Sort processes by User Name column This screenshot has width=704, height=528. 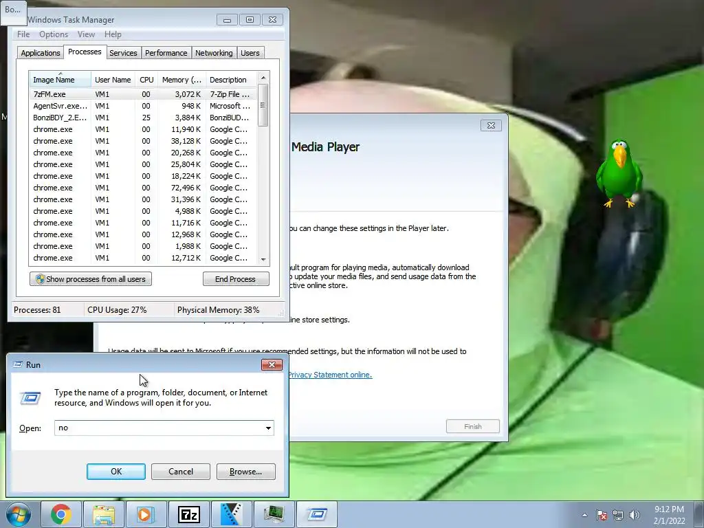pos(113,80)
